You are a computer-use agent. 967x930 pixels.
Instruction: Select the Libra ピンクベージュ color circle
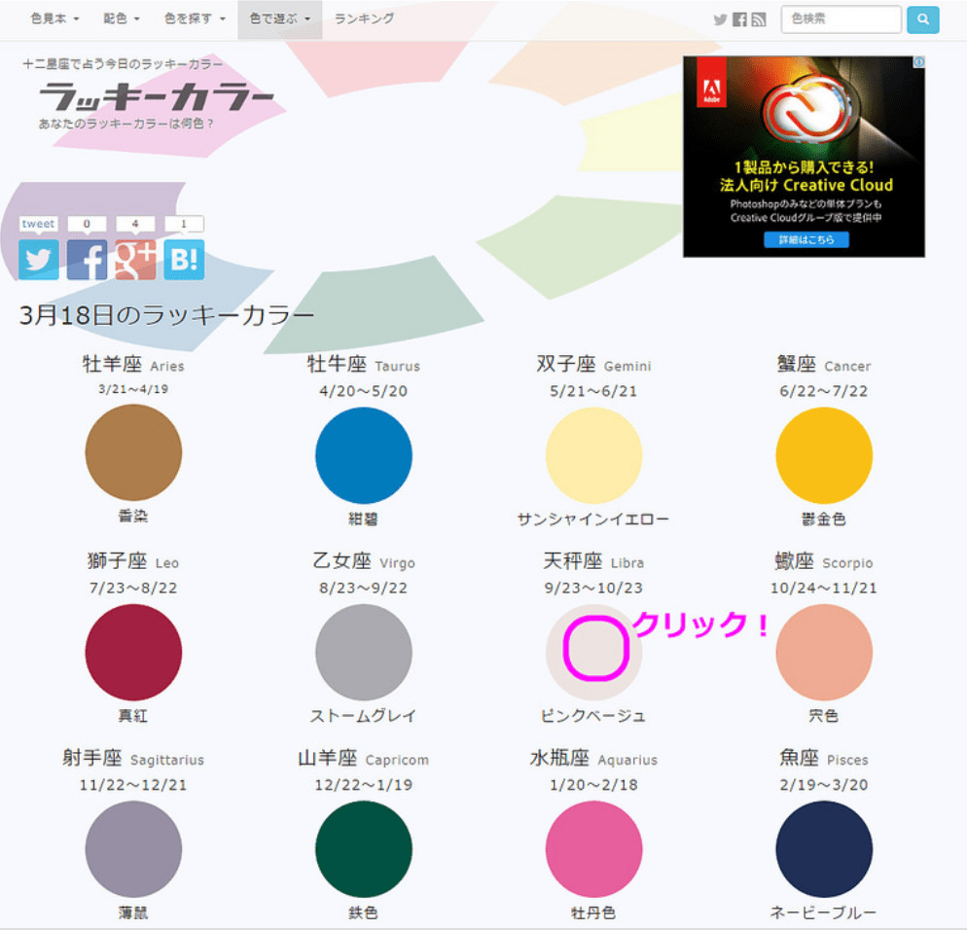[593, 652]
